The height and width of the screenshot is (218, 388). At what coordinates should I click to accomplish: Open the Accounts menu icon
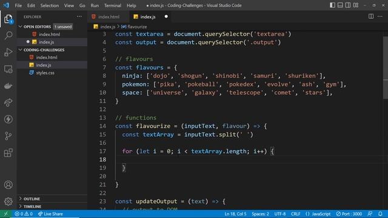tap(8, 185)
